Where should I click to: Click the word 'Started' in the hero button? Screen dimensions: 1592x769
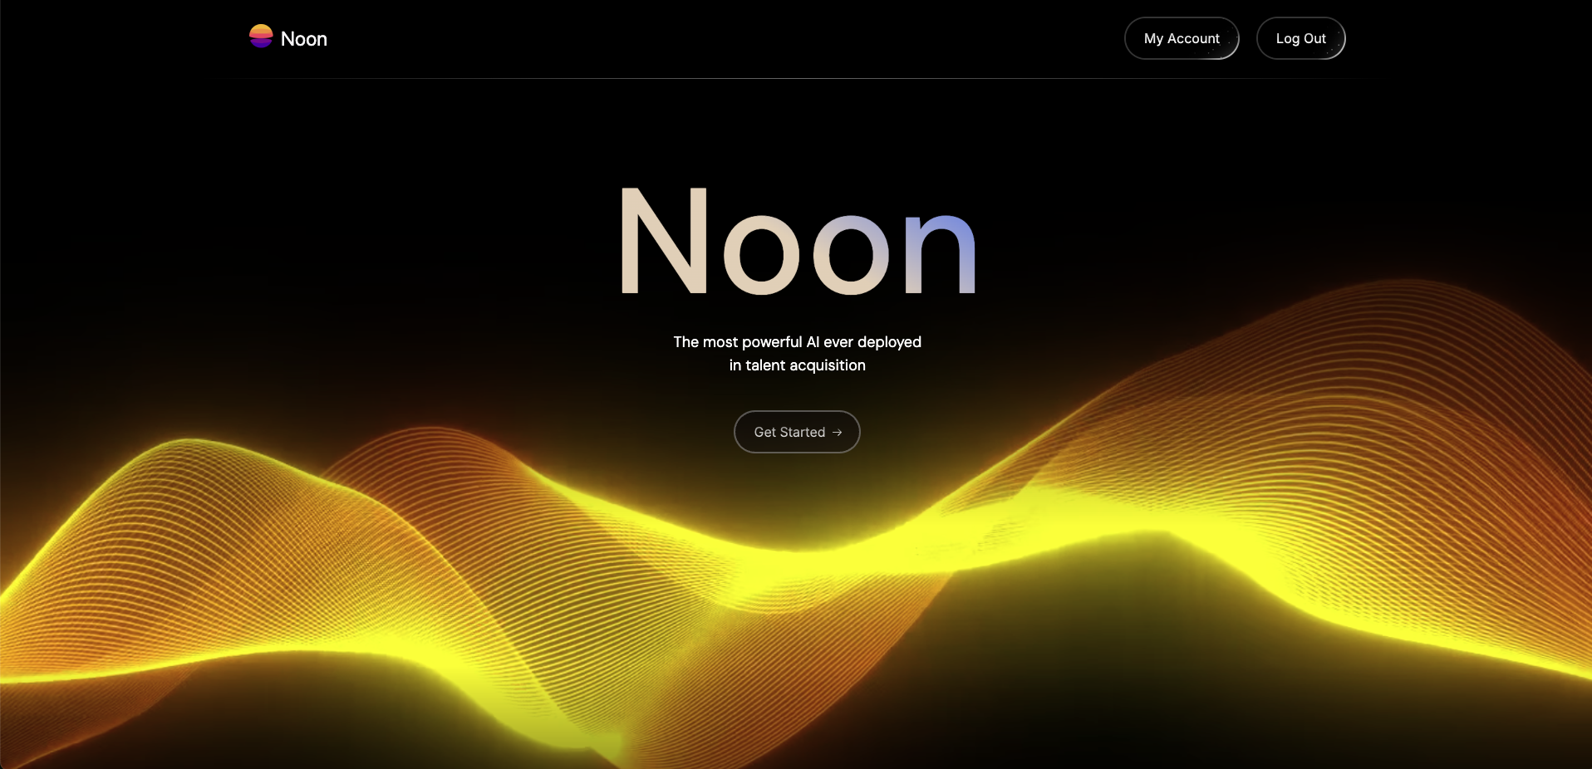coord(802,433)
